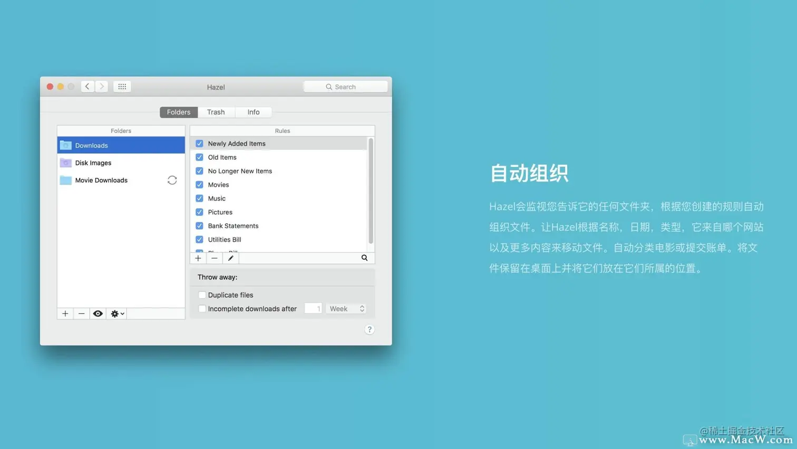Click the Folders column header
The height and width of the screenshot is (449, 797).
click(121, 131)
